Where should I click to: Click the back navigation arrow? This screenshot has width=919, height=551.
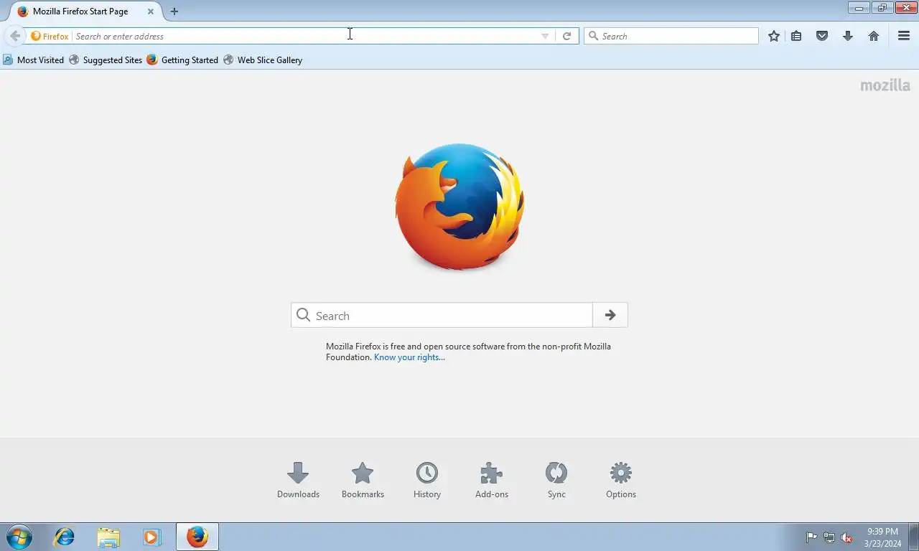click(14, 36)
